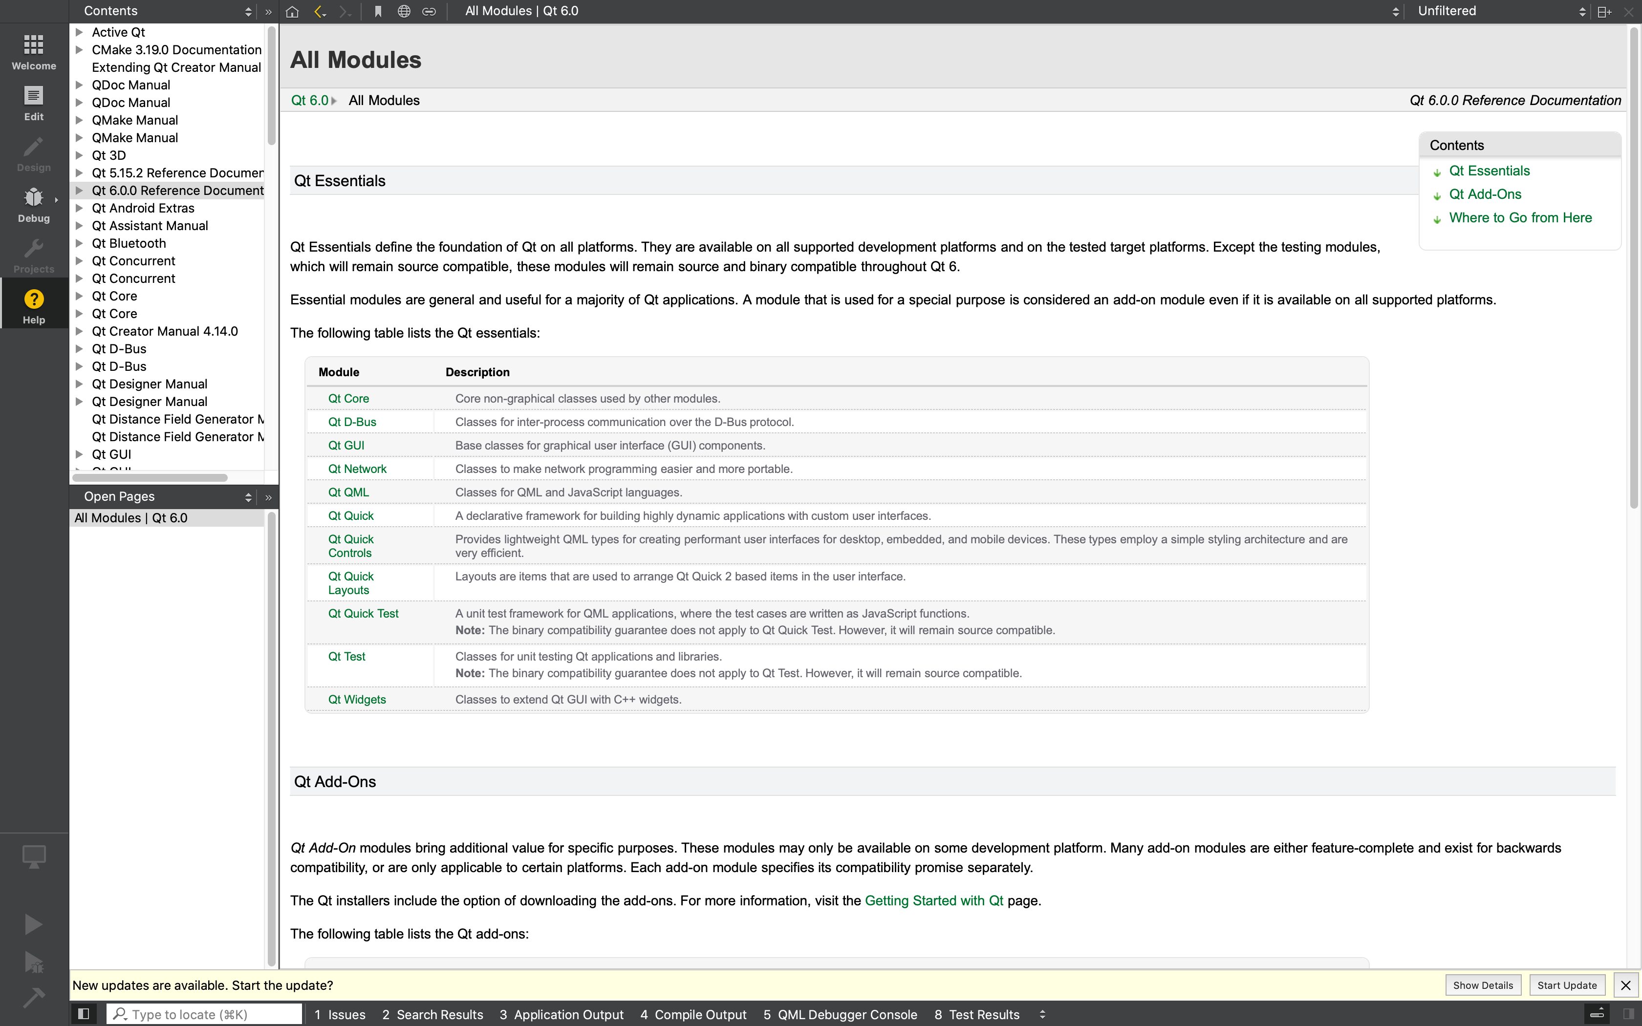Image resolution: width=1642 pixels, height=1026 pixels.
Task: Expand the Qt 3D tree item
Action: point(79,155)
